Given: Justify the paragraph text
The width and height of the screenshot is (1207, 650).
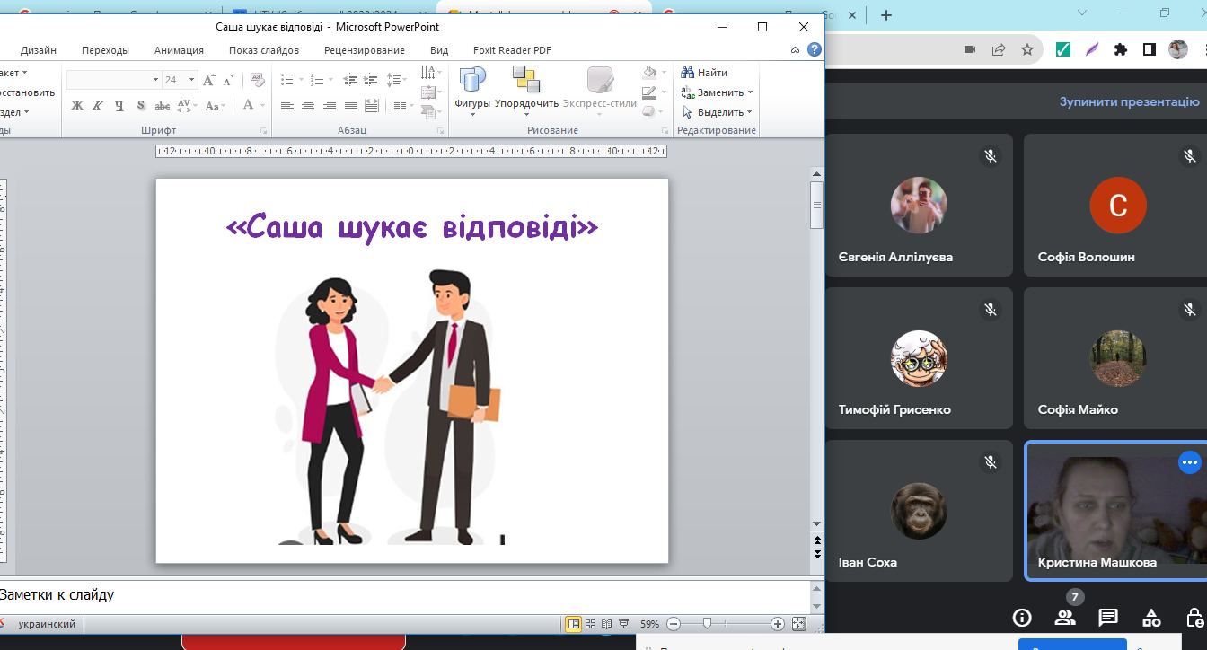Looking at the screenshot, I should [351, 105].
